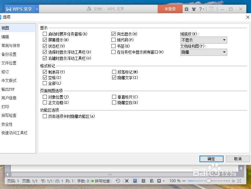Enable 在任务栏中显示所有窗口(W)

coord(113,52)
